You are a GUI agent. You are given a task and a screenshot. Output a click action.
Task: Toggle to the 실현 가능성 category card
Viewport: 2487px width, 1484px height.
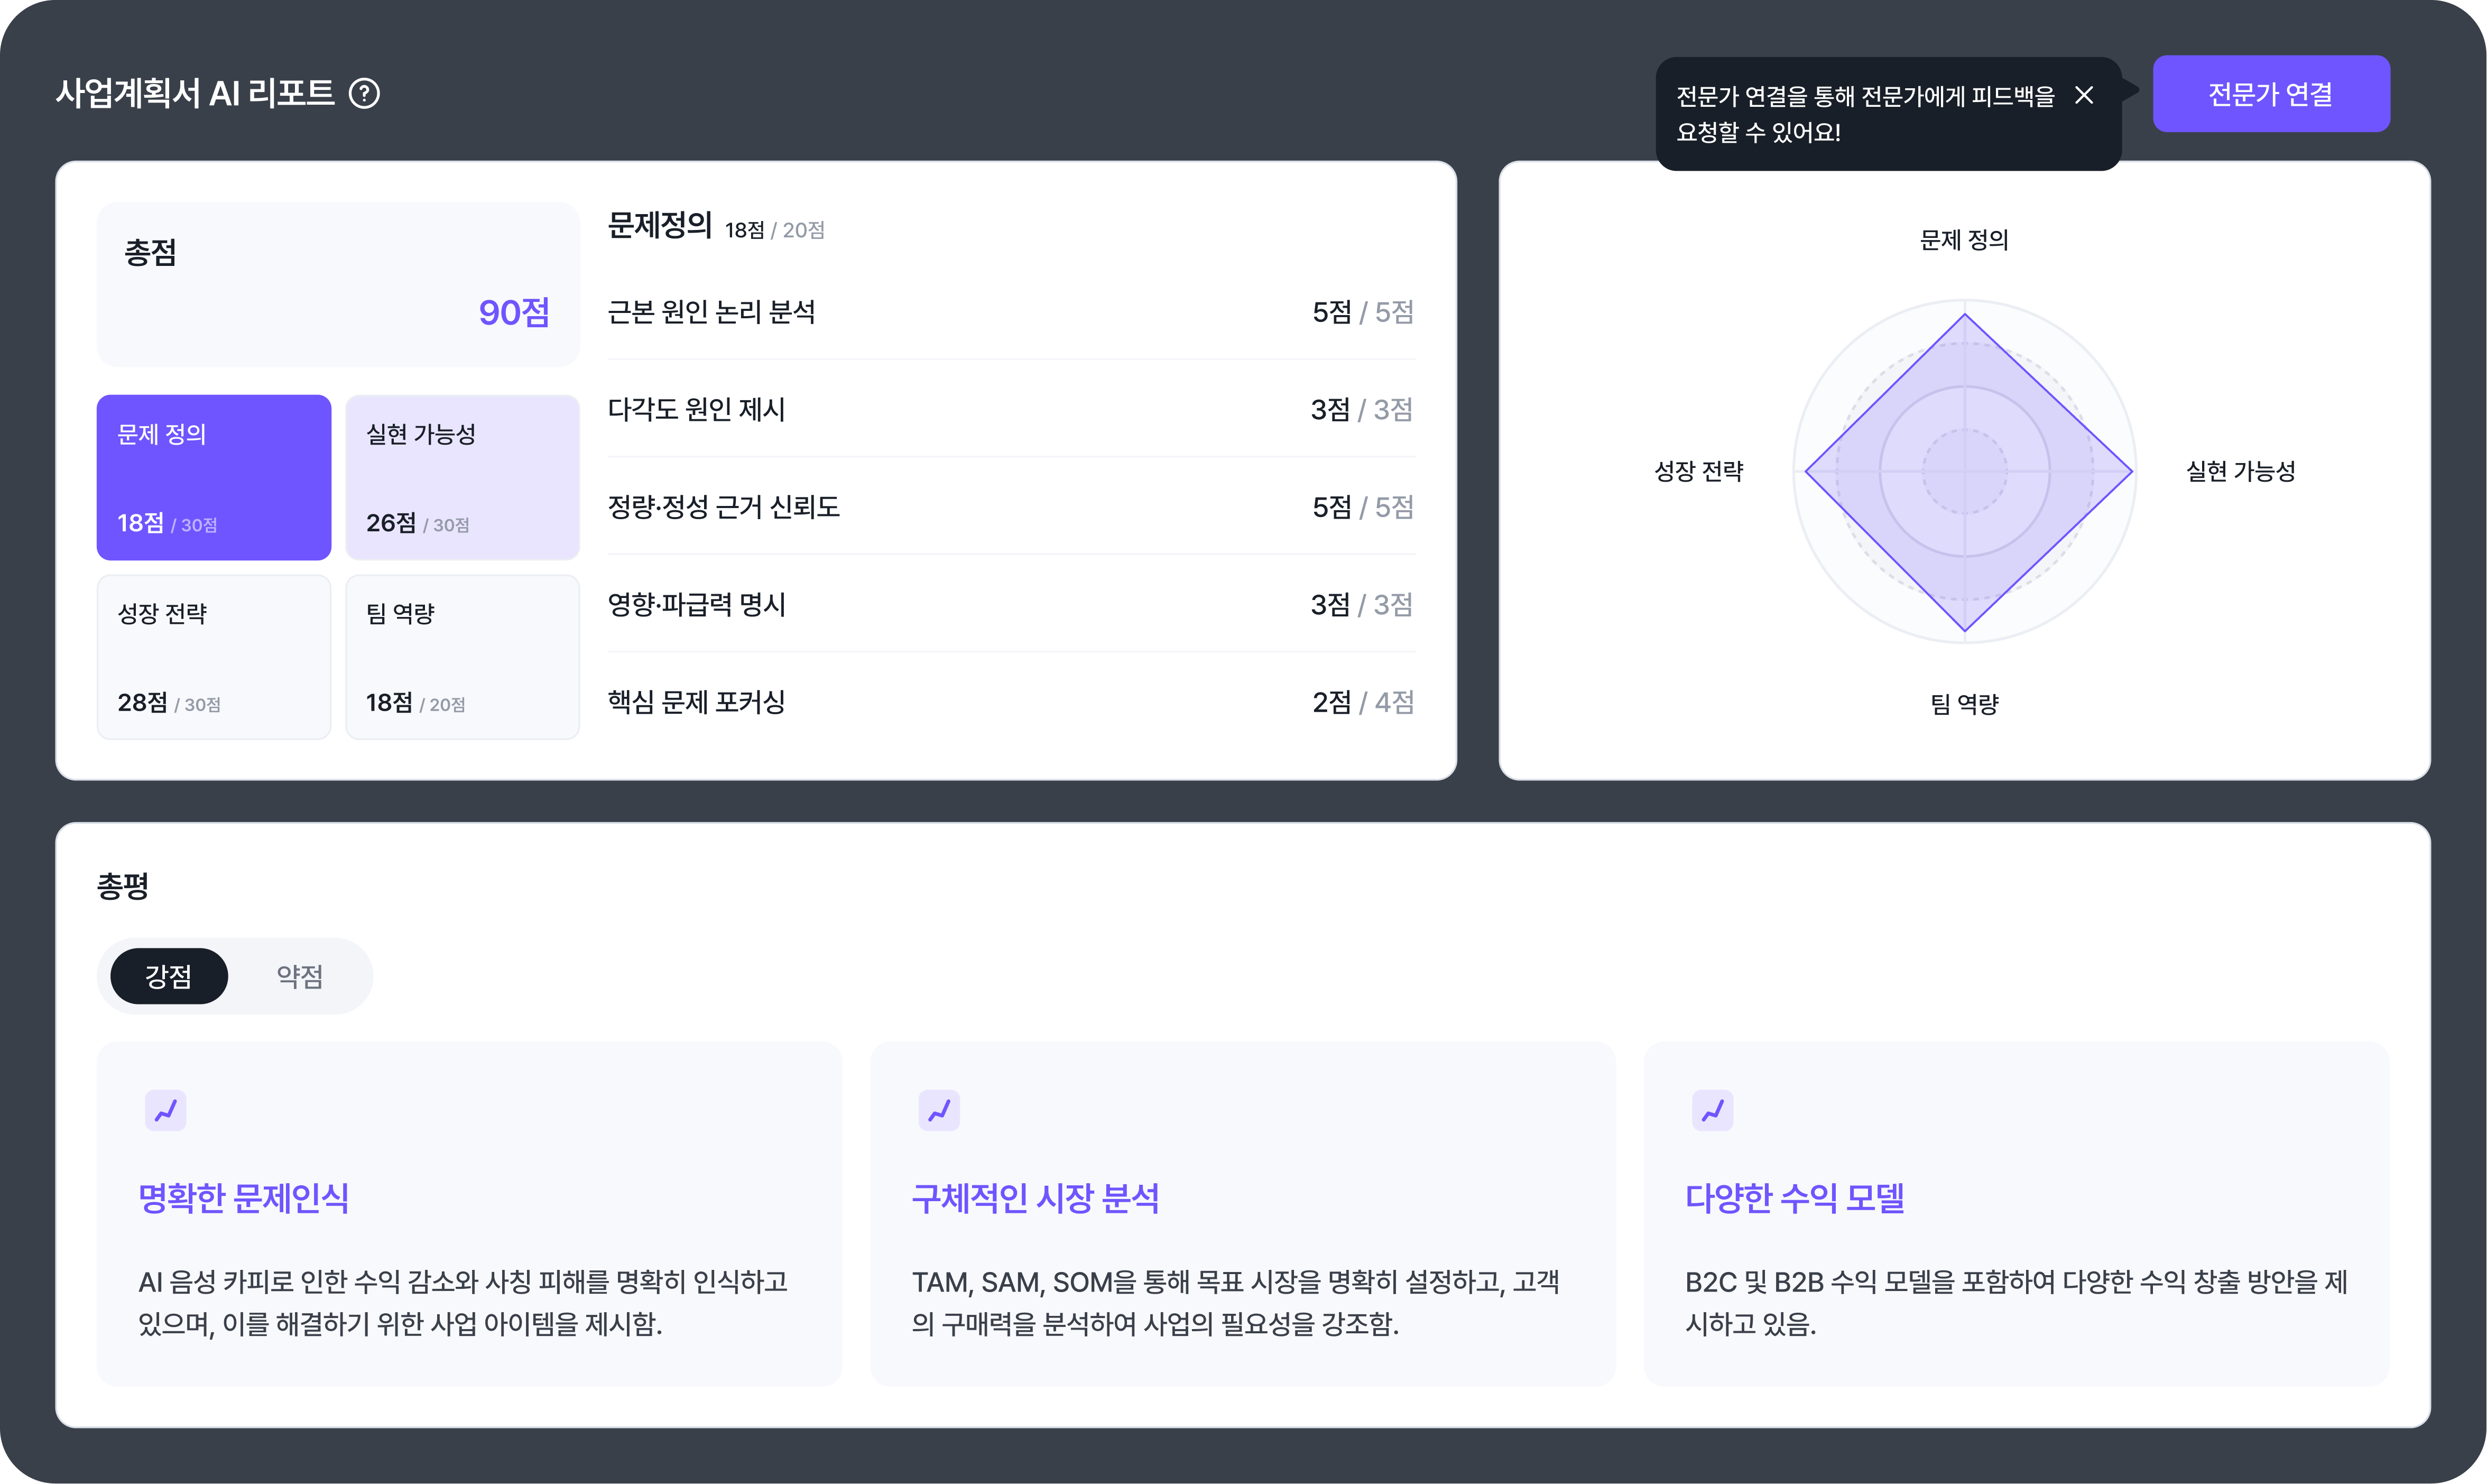coord(462,477)
